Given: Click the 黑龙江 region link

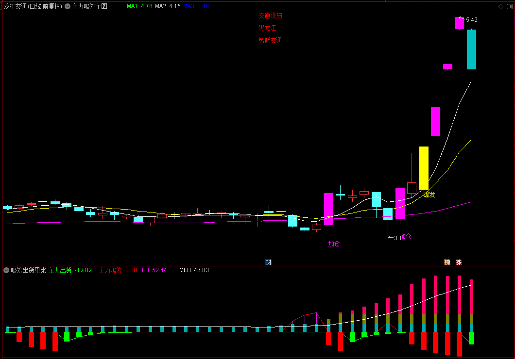Looking at the screenshot, I should click(x=267, y=28).
